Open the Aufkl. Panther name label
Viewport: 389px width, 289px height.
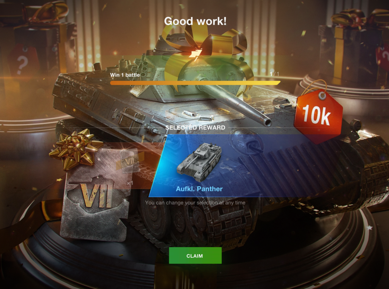199,189
